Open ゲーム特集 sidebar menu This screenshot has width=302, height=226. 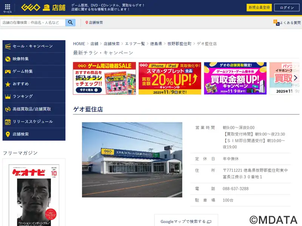point(34,72)
